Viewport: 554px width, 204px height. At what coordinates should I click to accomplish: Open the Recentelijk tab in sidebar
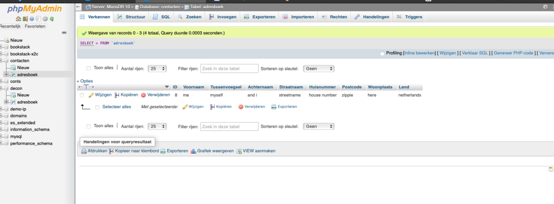[11, 26]
